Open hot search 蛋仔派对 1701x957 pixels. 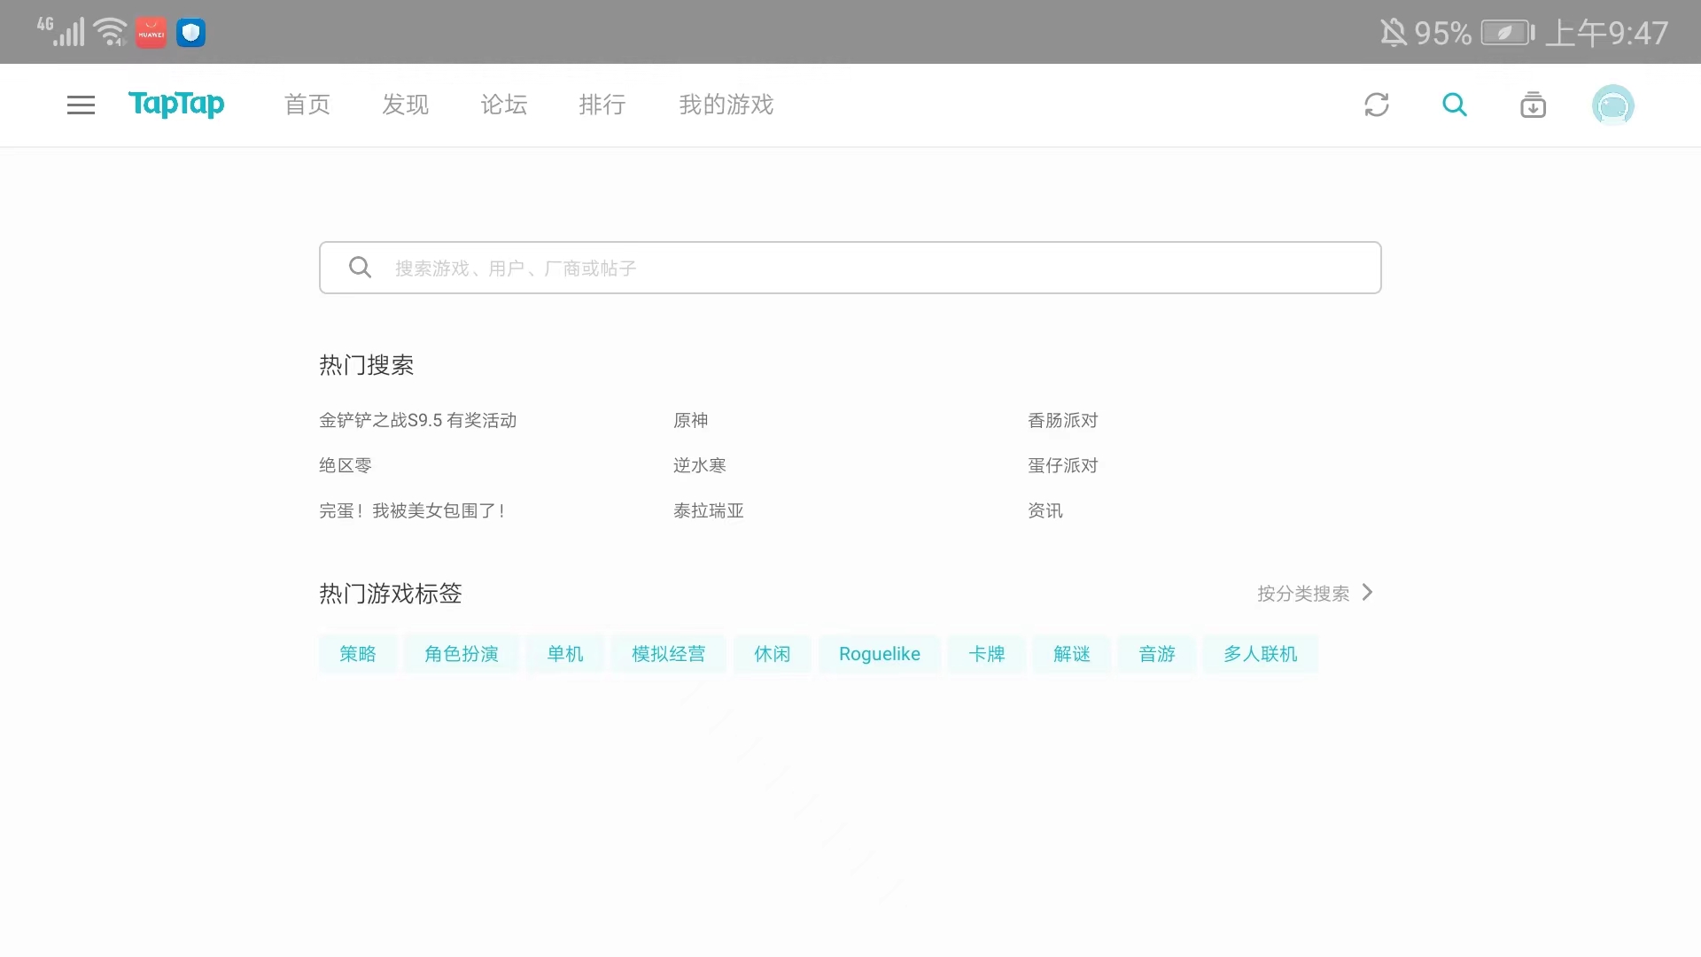tap(1062, 465)
